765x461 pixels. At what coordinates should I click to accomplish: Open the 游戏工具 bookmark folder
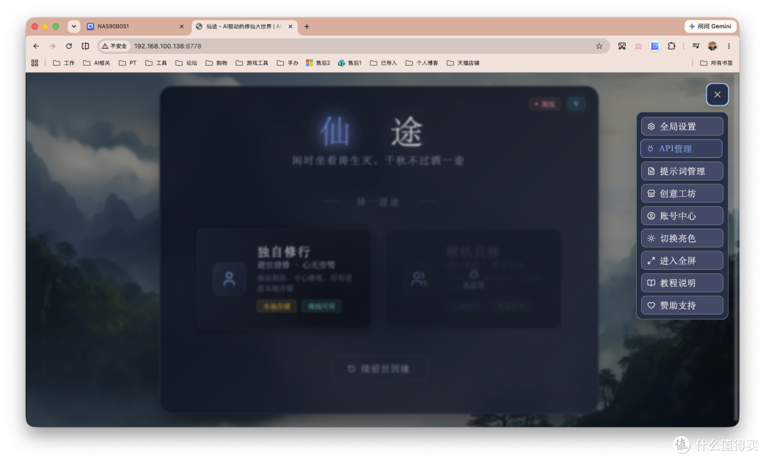click(x=252, y=63)
